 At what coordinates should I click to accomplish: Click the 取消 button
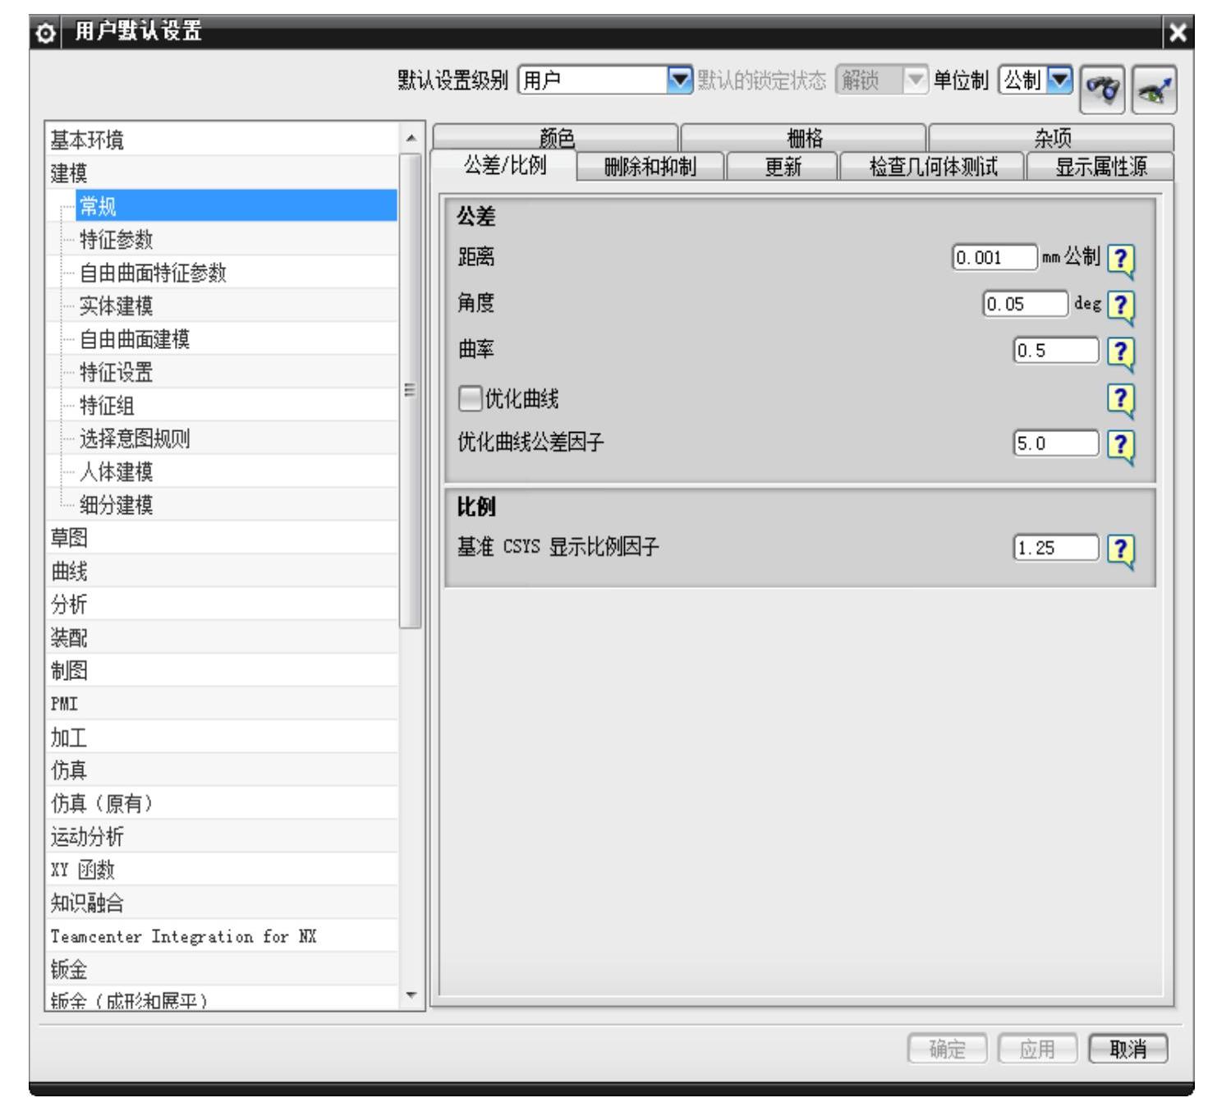(x=1128, y=1049)
